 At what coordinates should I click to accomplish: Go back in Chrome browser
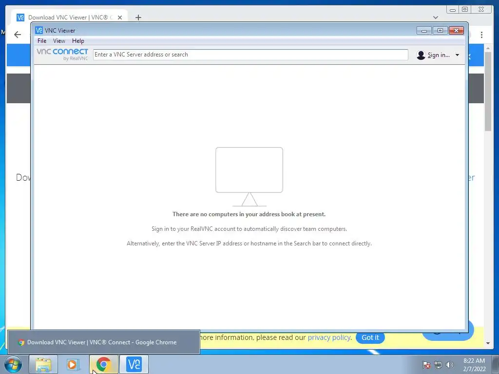(x=18, y=35)
